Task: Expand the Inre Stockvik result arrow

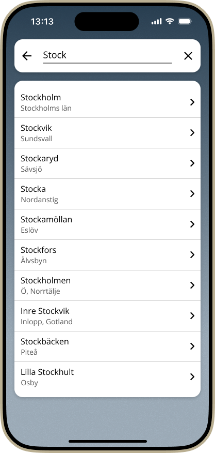Action: pos(192,316)
